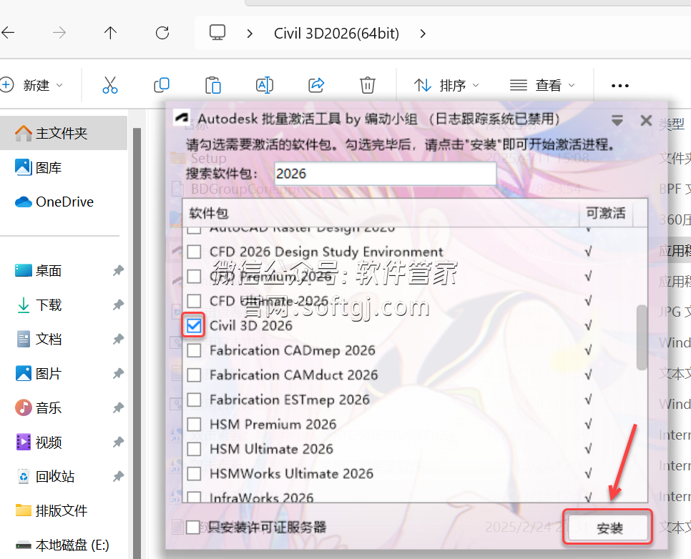Check Fabrication CAMduct 2026
Viewport: 691px width, 559px height.
click(194, 375)
